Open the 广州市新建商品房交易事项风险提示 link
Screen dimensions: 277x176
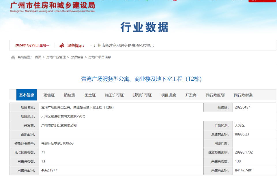point(125,45)
